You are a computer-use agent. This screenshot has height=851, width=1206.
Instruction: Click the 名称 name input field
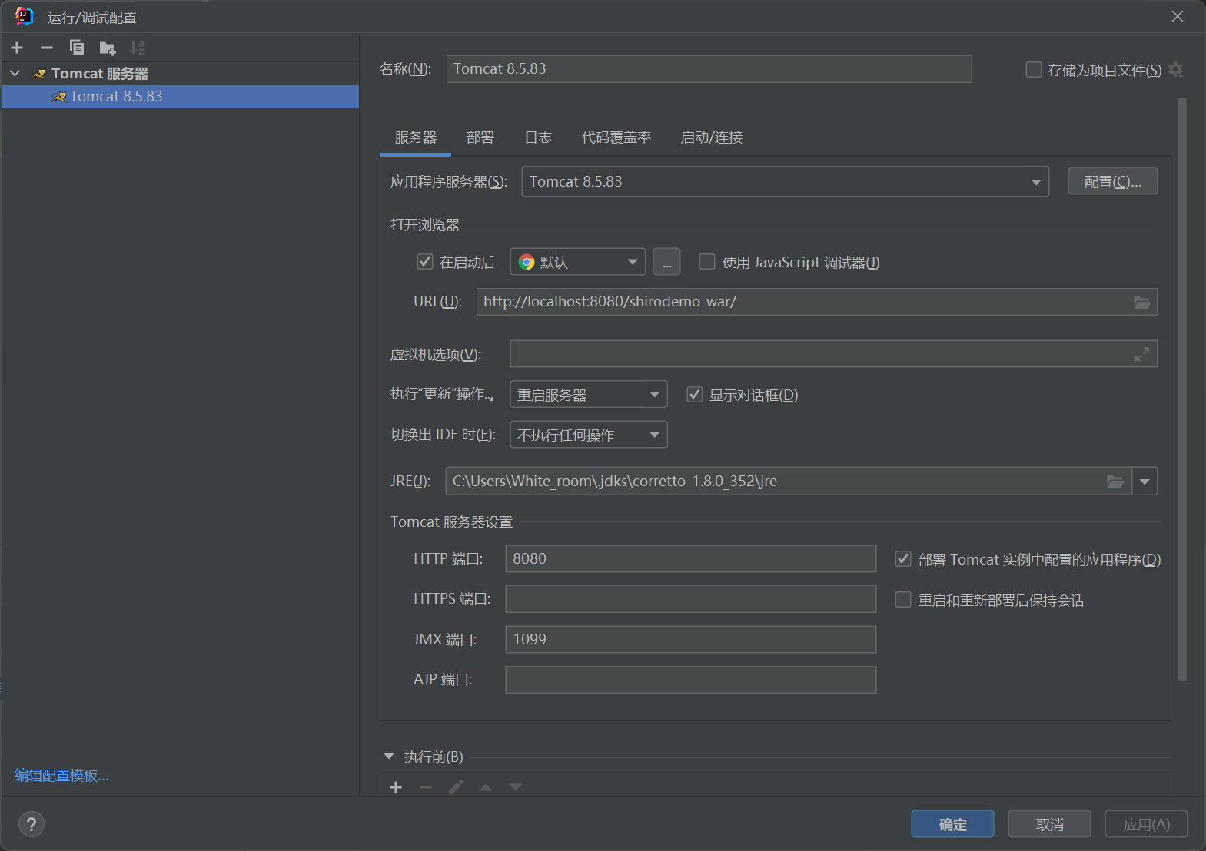[709, 69]
